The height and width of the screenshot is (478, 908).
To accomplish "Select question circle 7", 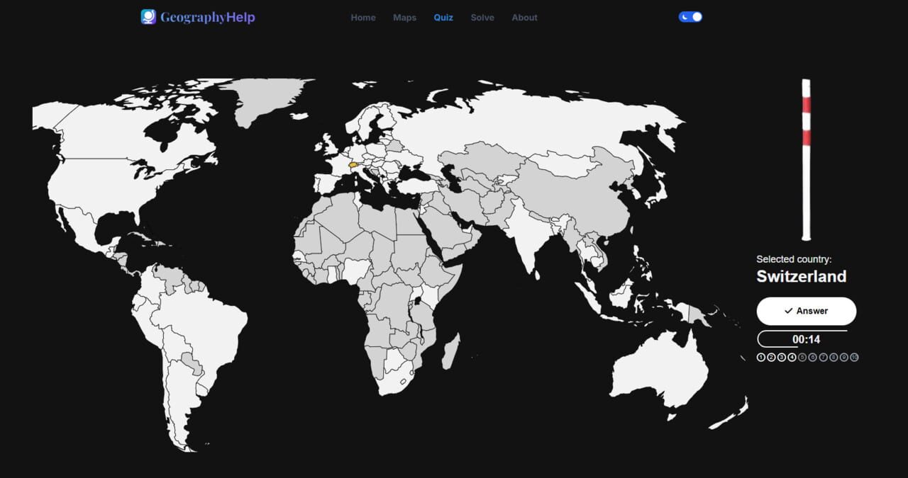I will (821, 357).
